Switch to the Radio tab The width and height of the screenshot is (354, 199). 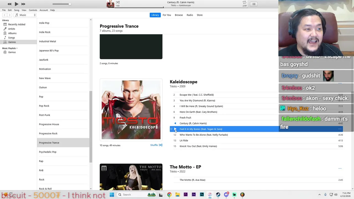[x=190, y=15]
